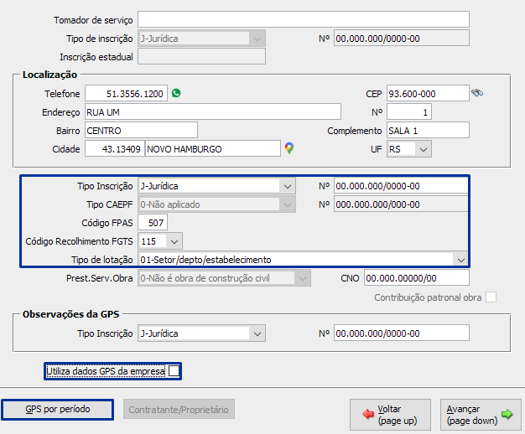Click the red arrow on Voltar
The width and height of the screenshot is (525, 434).
coord(368,414)
